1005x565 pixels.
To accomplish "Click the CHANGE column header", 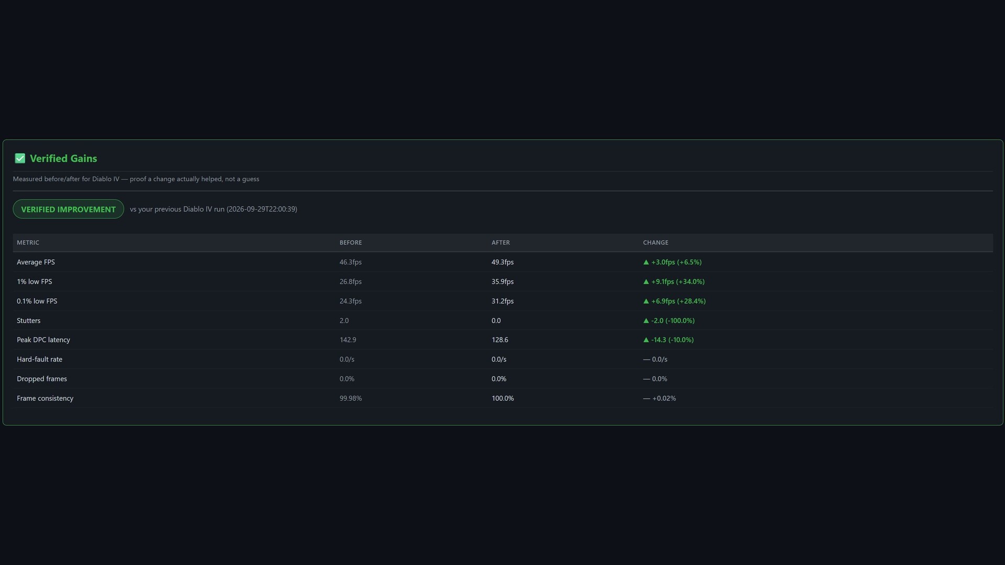I will [x=655, y=243].
